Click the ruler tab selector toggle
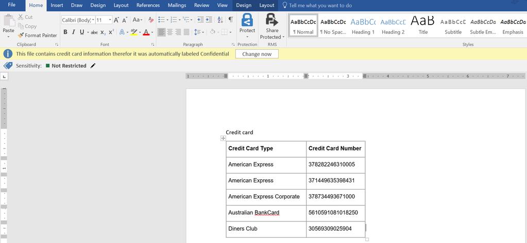Viewport: 527px width, 243px height. pyautogui.click(x=4, y=77)
